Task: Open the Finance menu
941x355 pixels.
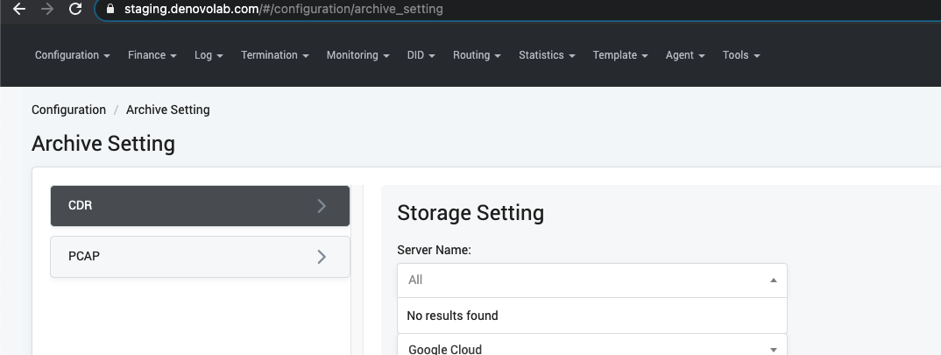Action: tap(152, 55)
